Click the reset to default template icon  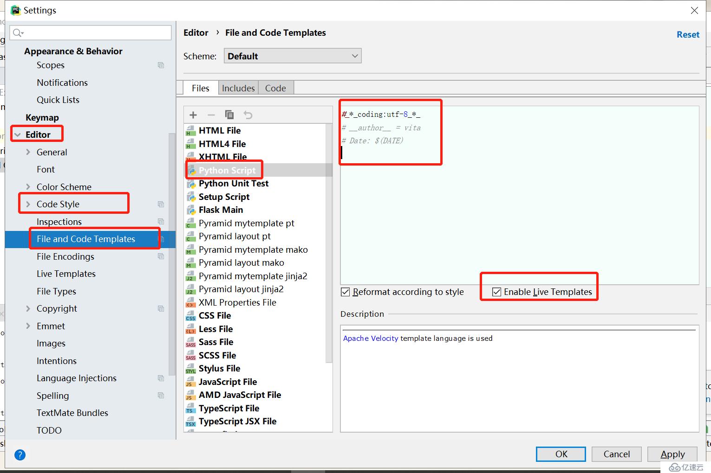tap(248, 115)
